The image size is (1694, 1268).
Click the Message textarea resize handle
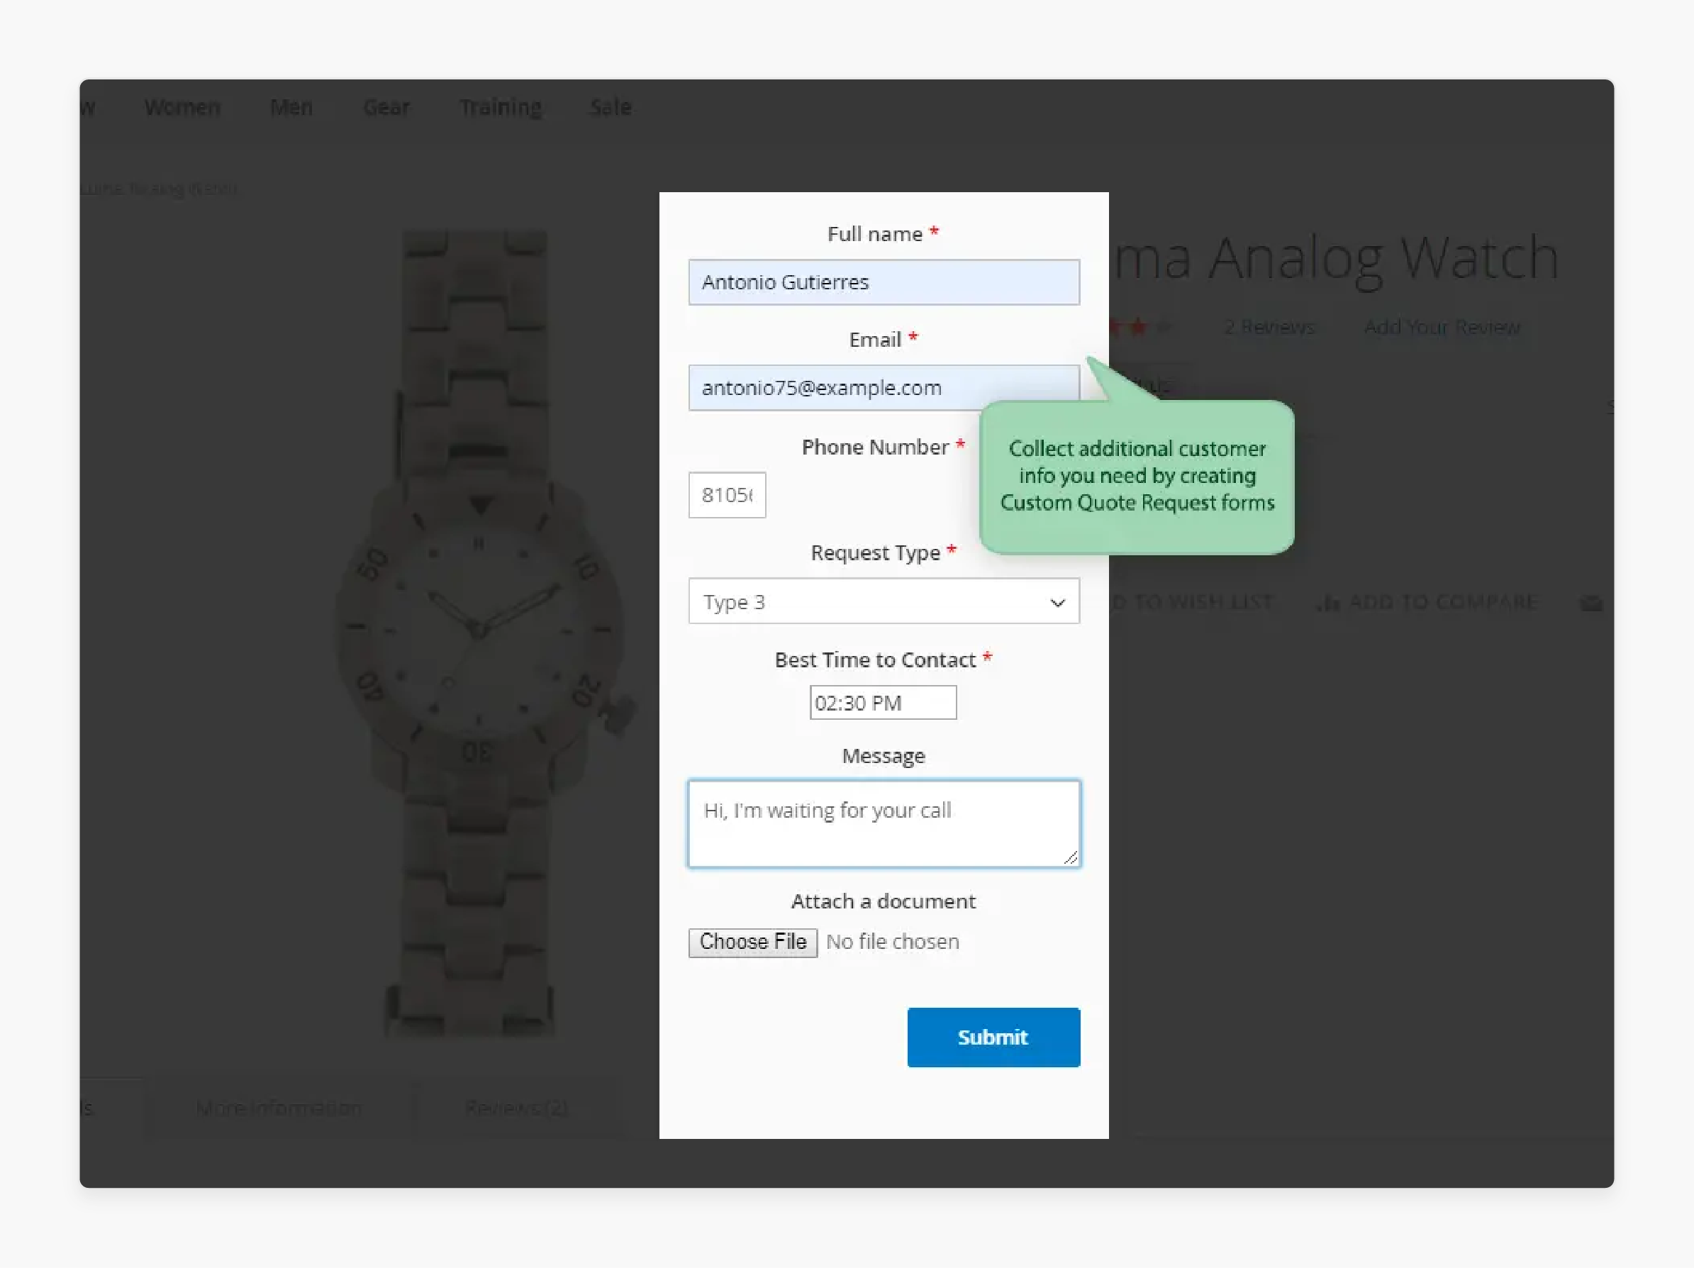pos(1071,858)
